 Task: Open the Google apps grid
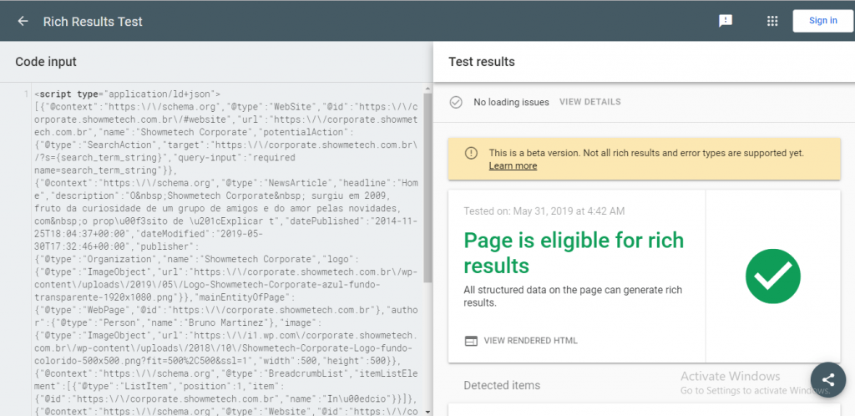click(772, 21)
